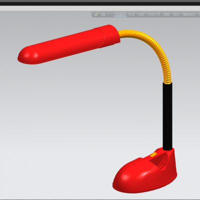Open the 视图 toolbar tab
Image resolution: width=200 pixels, height=200 pixels.
click(x=141, y=14)
